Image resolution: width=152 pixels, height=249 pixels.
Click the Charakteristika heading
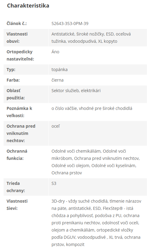[x=28, y=6]
